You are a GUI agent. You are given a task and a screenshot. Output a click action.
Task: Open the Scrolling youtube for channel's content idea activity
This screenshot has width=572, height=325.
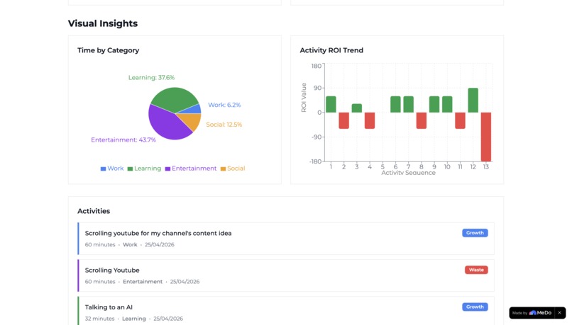(x=286, y=239)
